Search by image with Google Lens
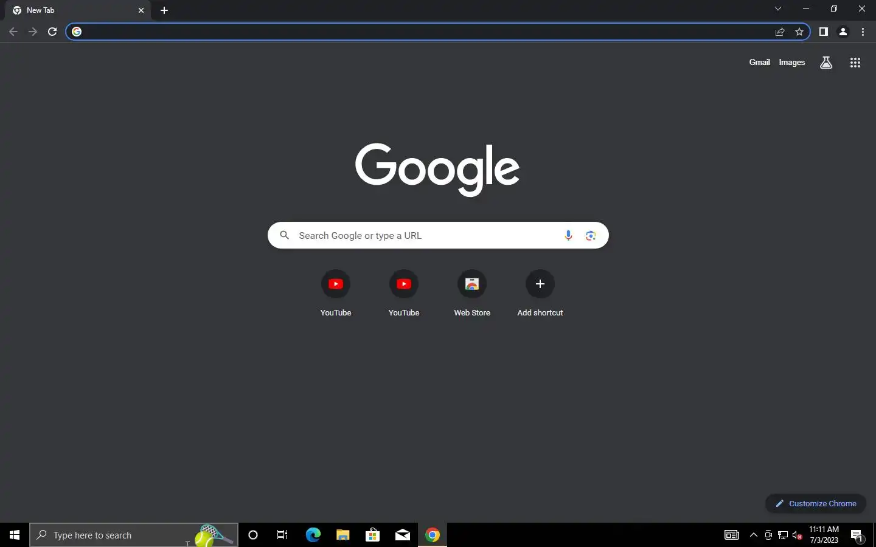 (590, 235)
